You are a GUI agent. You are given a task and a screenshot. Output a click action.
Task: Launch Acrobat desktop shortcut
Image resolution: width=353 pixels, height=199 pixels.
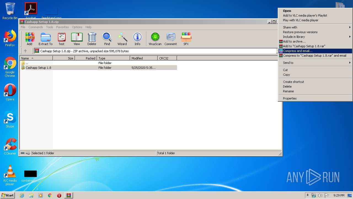(31, 11)
